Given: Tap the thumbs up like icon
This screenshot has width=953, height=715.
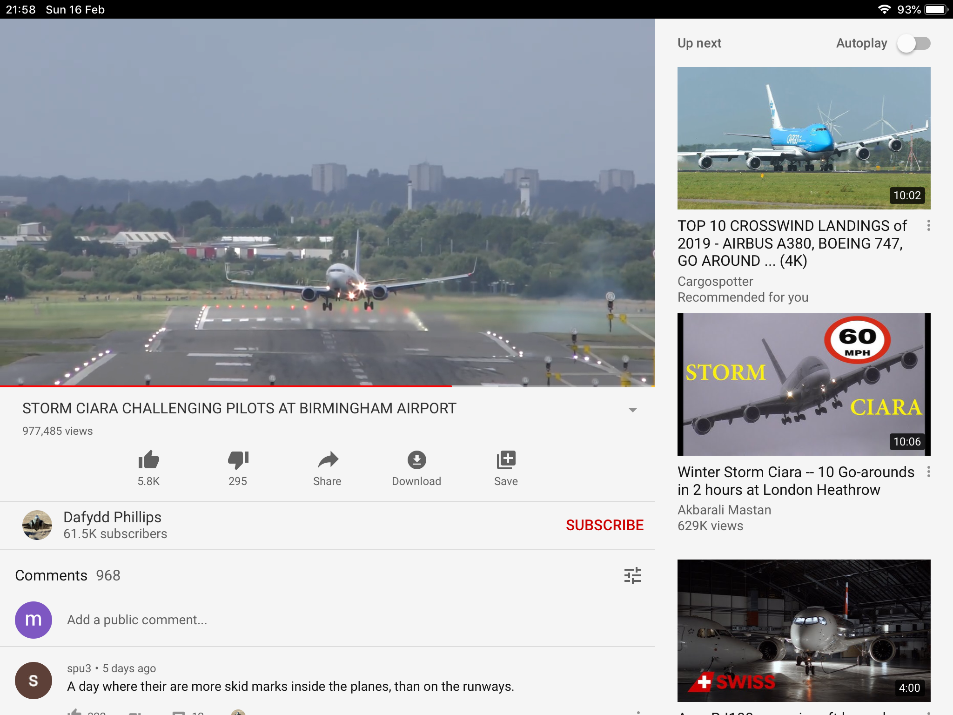Looking at the screenshot, I should (148, 460).
